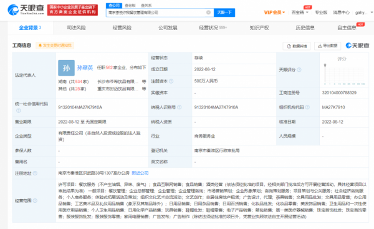
Task: Click the 南京市秦淮区行政审批局 registration authority
Action: pos(217,150)
